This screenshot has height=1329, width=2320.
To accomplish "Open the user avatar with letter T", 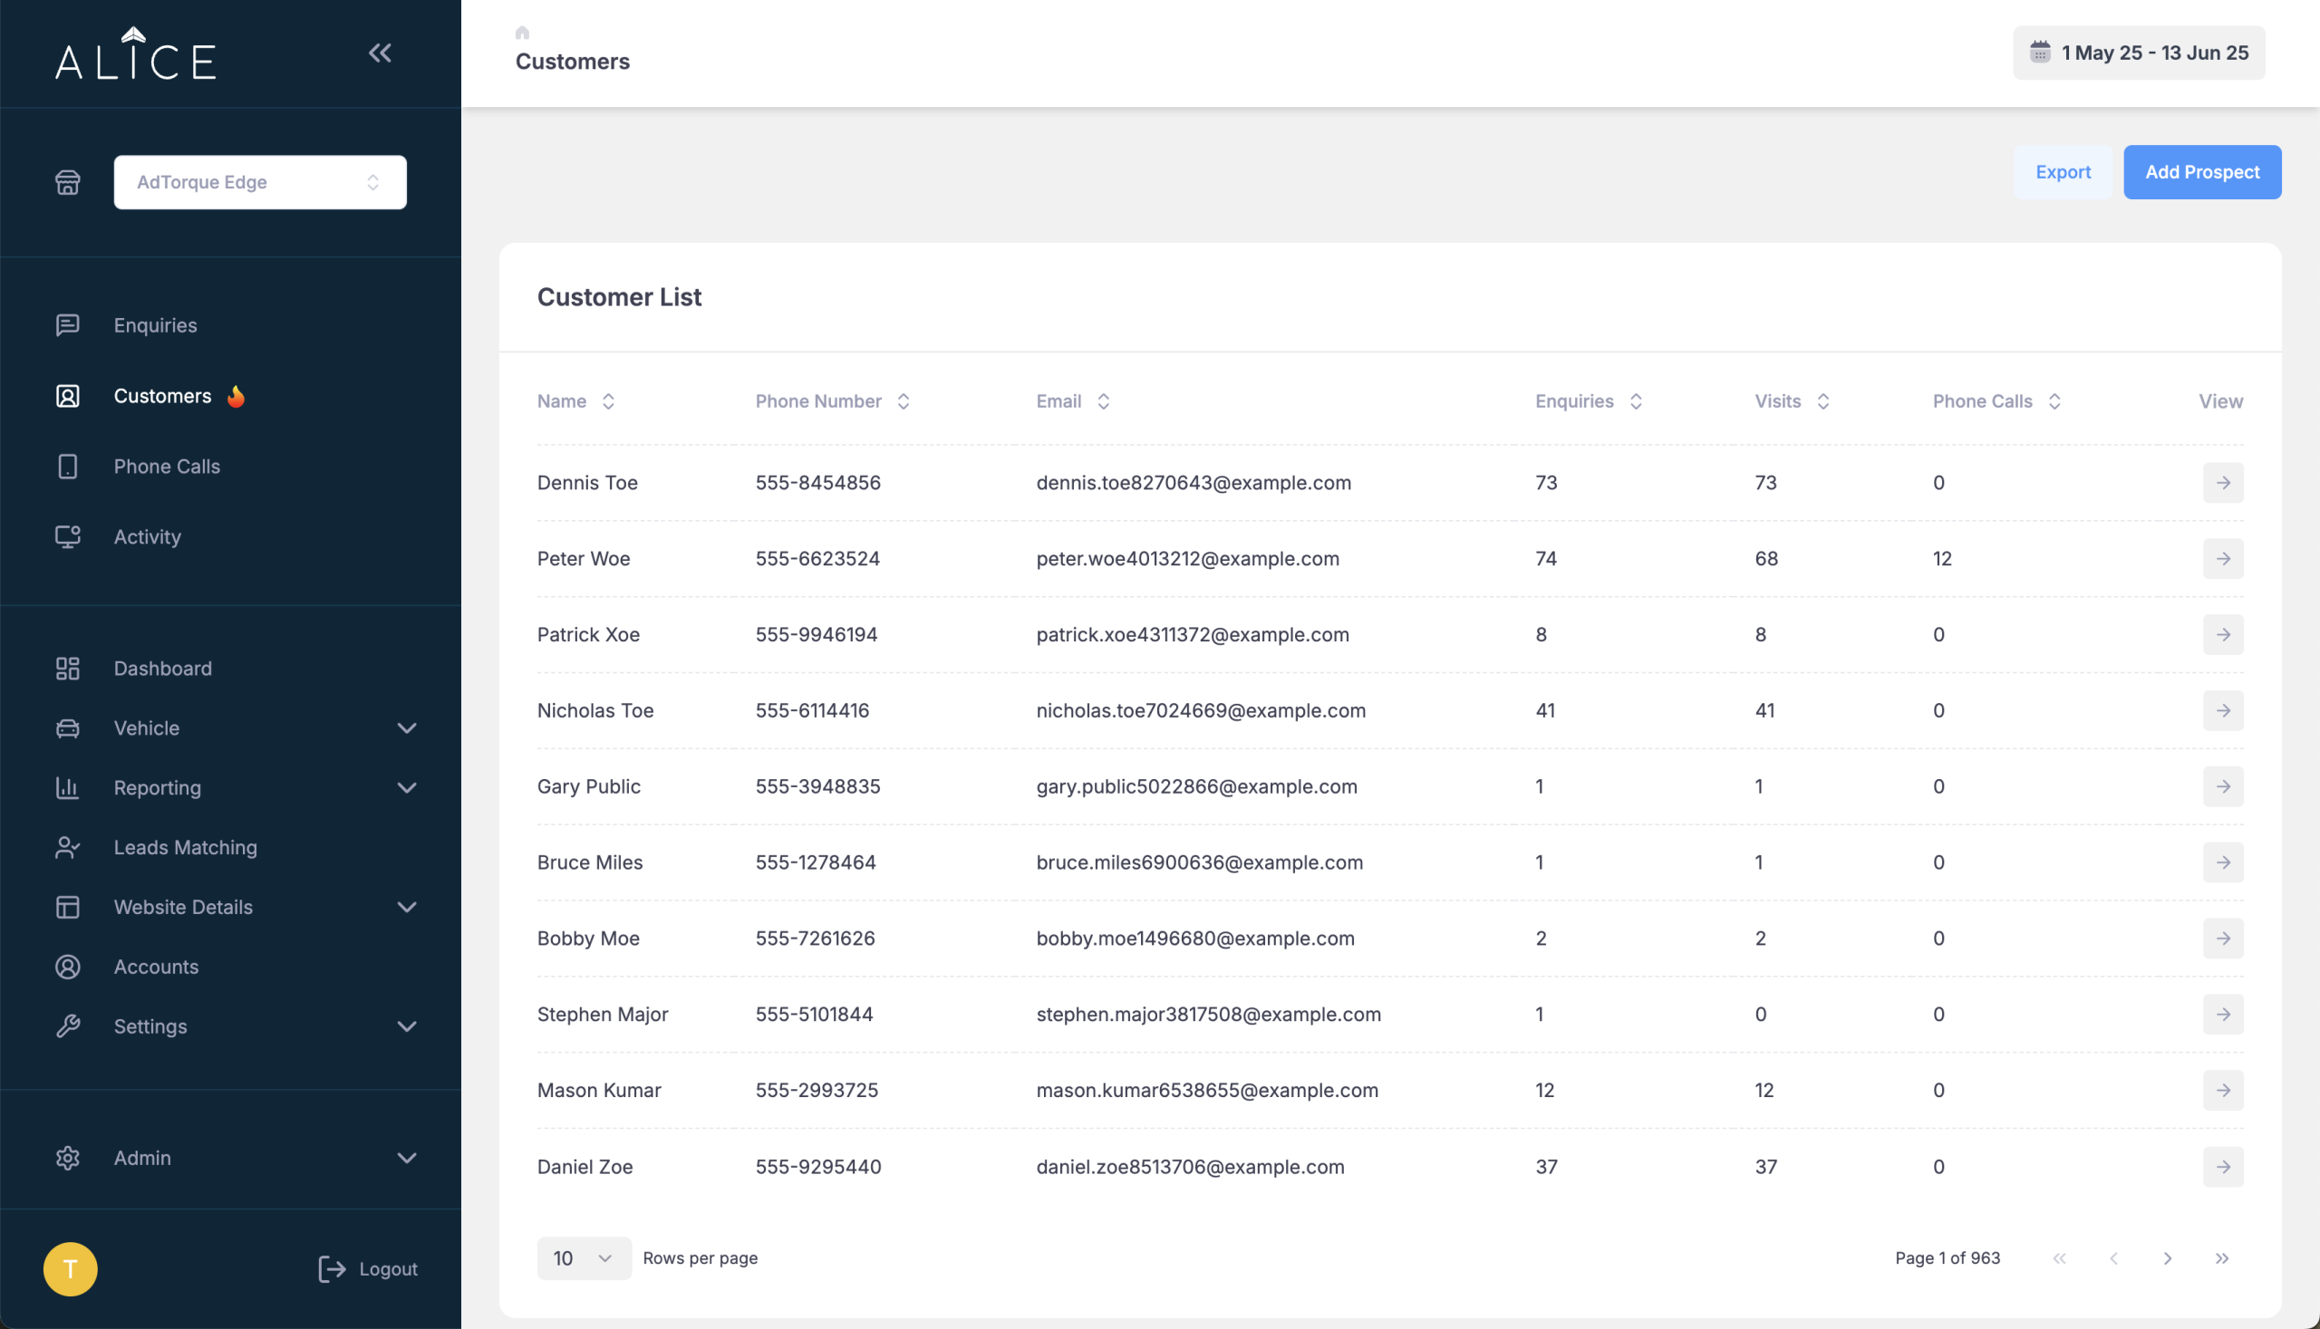I will coord(70,1269).
